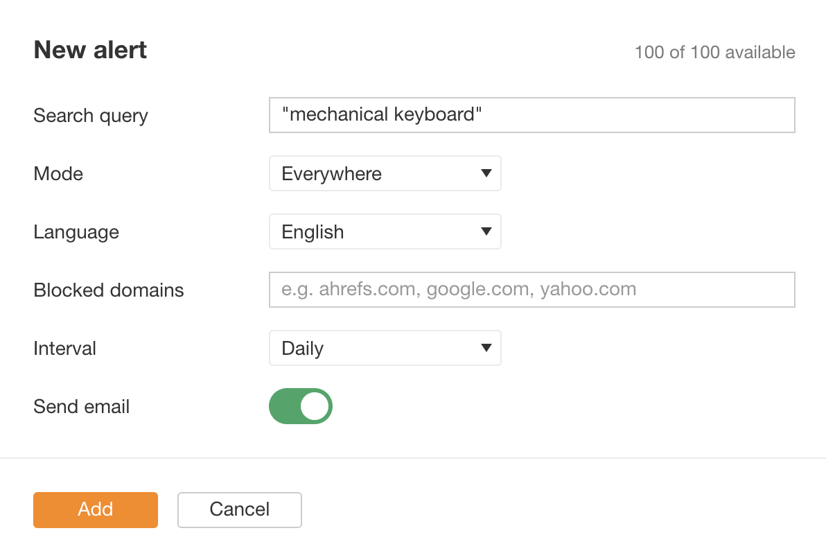Viewport: 826px width, 560px height.
Task: Cancel the new alert dialog
Action: coord(239,510)
